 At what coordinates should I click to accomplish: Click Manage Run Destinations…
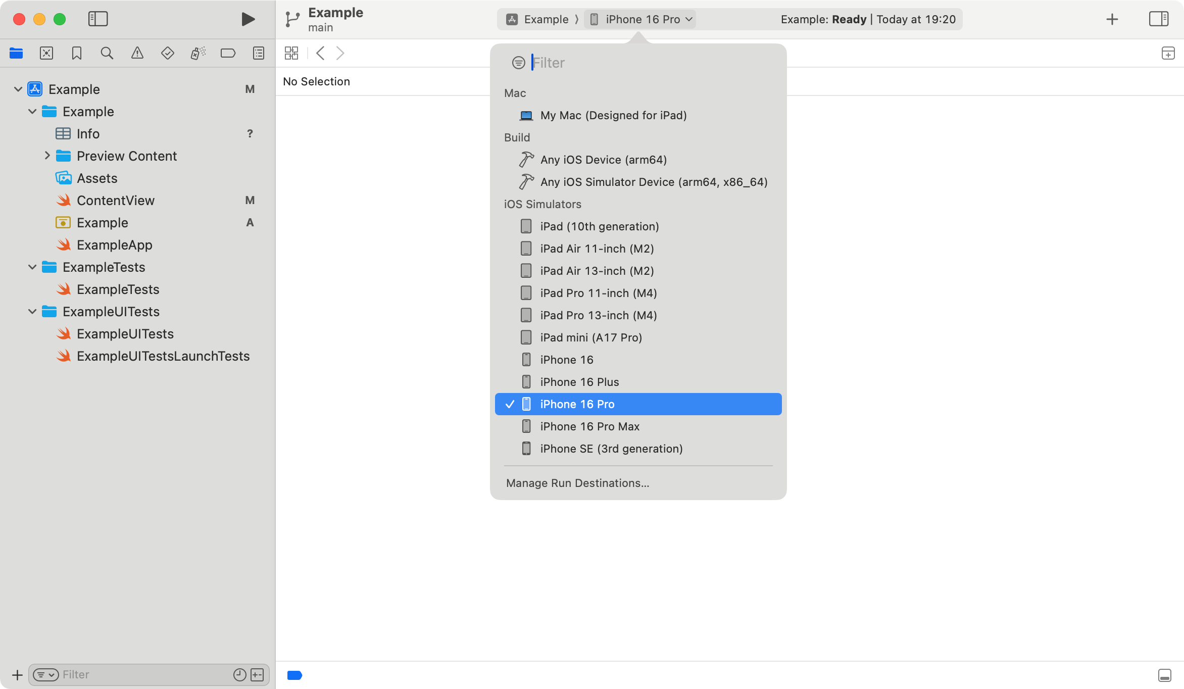coord(577,483)
